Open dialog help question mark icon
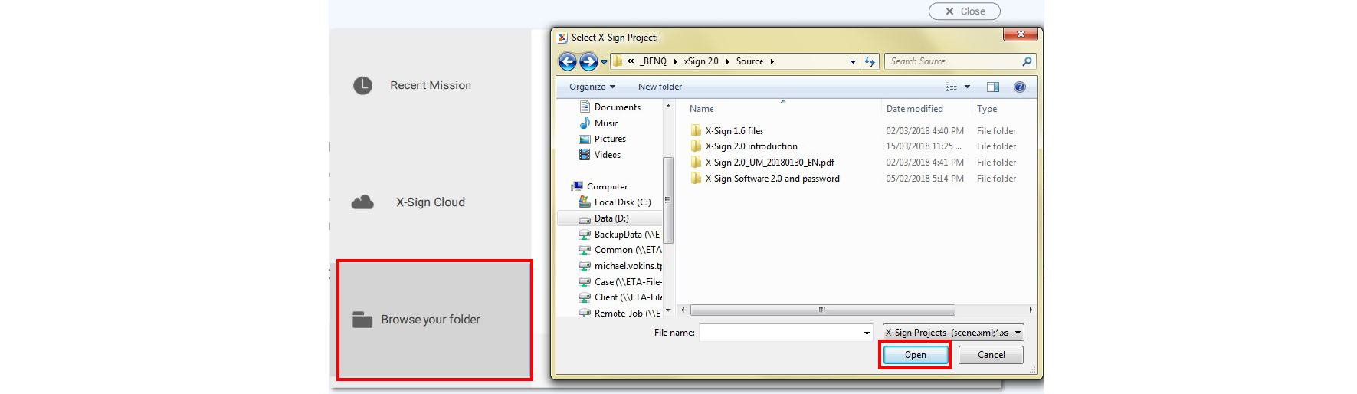Image resolution: width=1357 pixels, height=394 pixels. 1019,87
